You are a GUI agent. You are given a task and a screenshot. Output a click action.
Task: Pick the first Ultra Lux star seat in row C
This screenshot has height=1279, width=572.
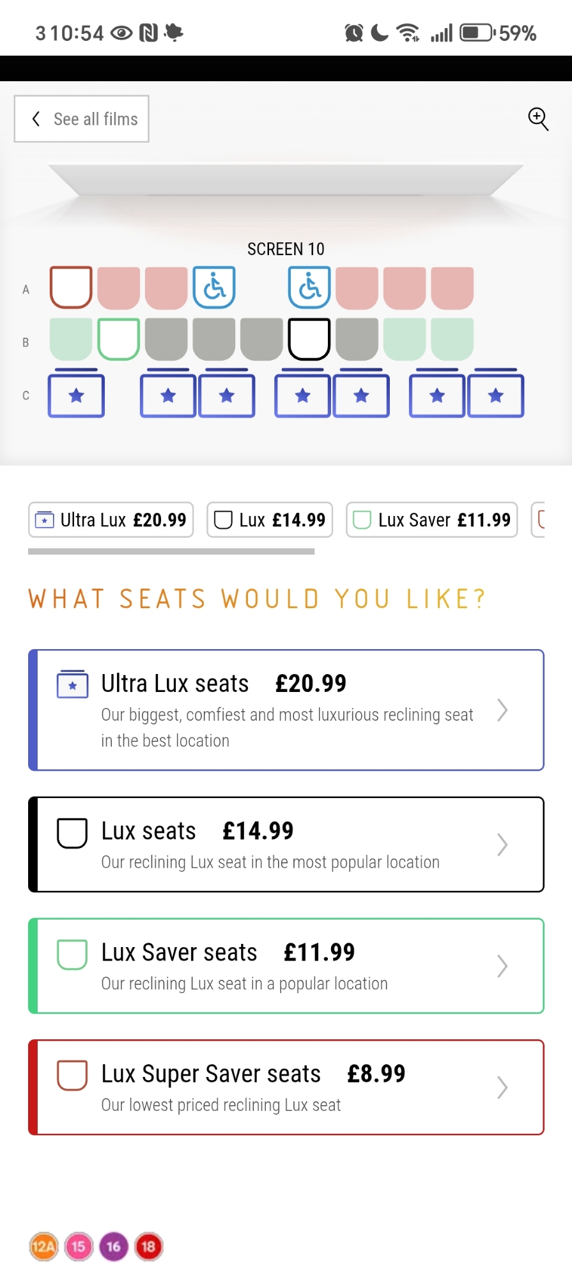click(x=76, y=396)
